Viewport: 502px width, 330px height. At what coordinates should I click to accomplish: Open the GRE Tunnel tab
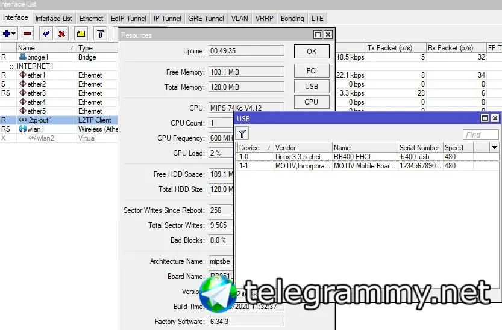pyautogui.click(x=206, y=19)
